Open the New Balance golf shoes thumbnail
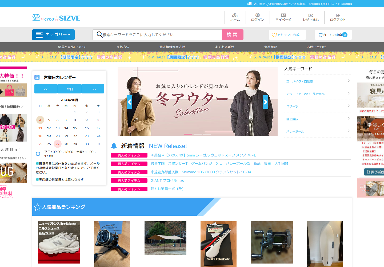Image resolution: width=384 pixels, height=267 pixels. tap(59, 242)
